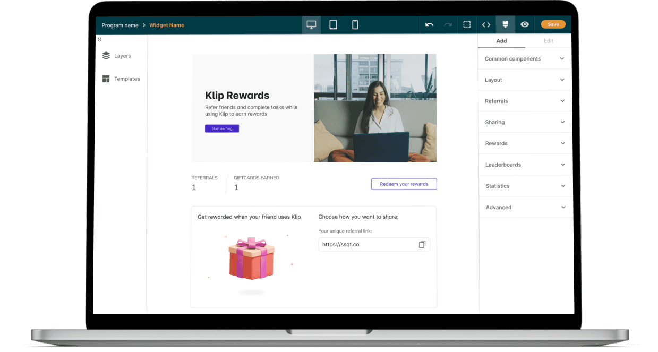Select 'Your unique referral link:' label
658x352 pixels.
pyautogui.click(x=345, y=231)
